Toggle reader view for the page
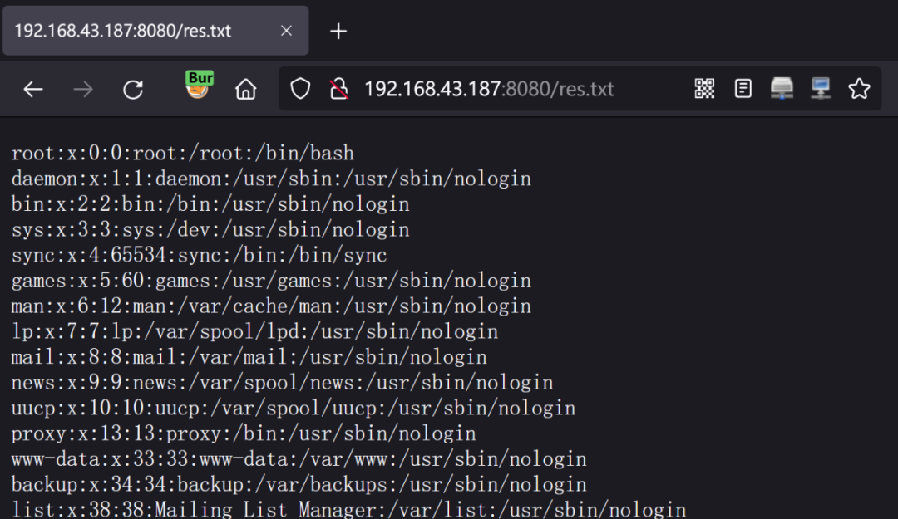The height and width of the screenshot is (519, 898). (743, 89)
